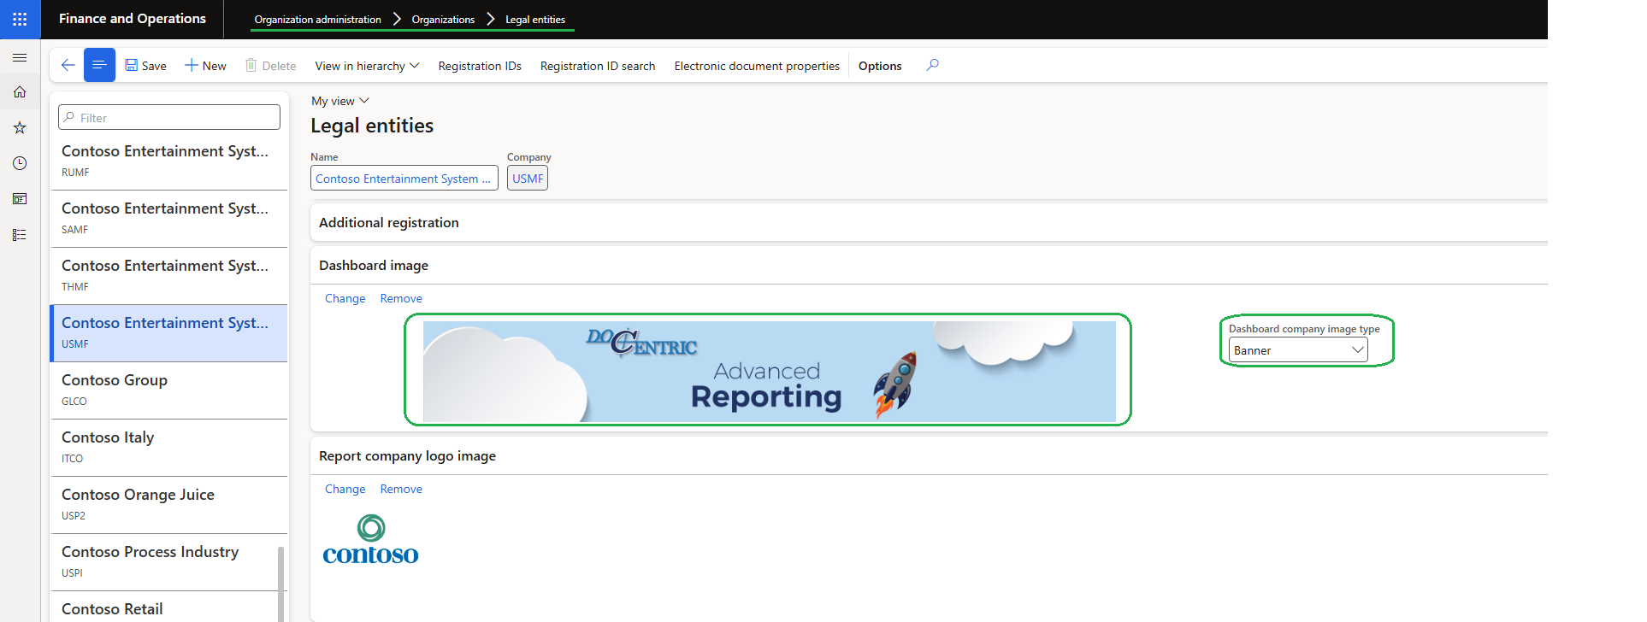
Task: Collapse Report company logo image section
Action: 929,456
